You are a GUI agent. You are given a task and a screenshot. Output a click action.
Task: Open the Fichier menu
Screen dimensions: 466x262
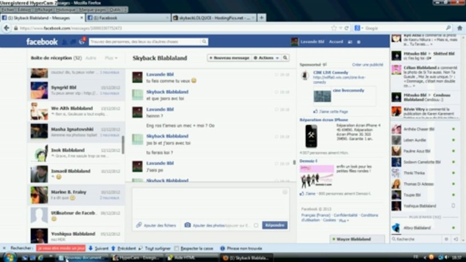point(8,10)
